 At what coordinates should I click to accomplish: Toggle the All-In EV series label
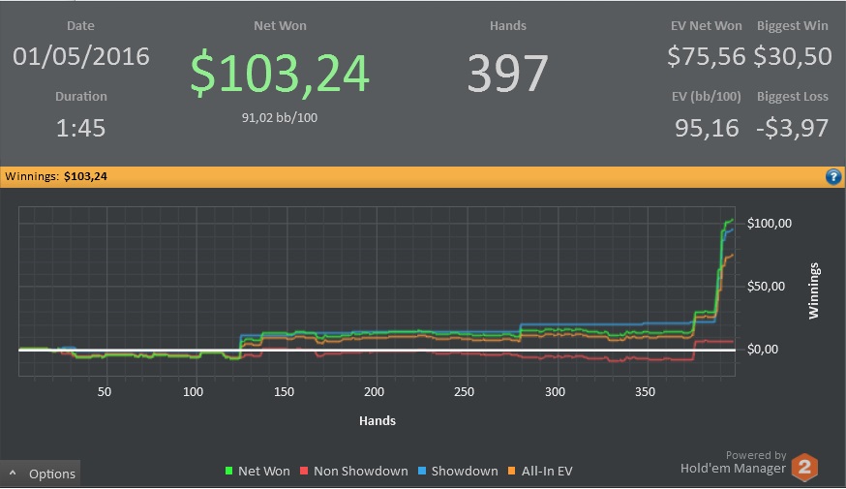547,472
